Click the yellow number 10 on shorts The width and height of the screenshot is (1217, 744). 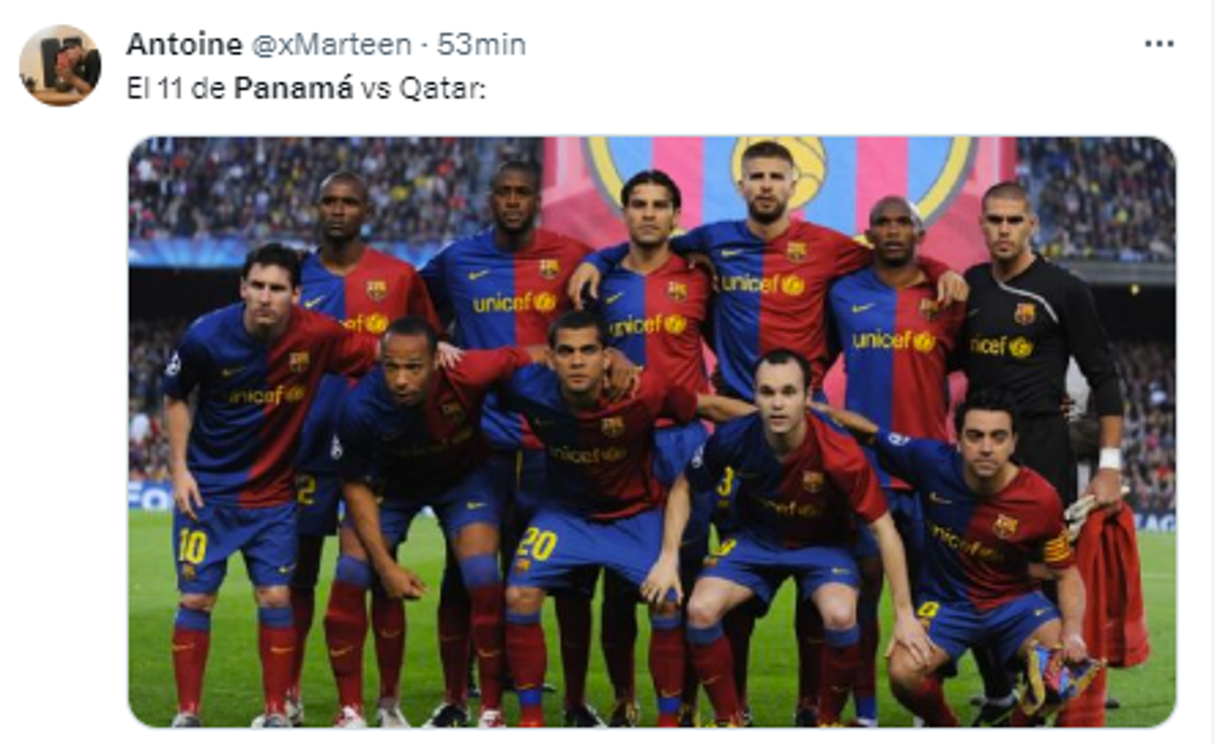pos(192,546)
